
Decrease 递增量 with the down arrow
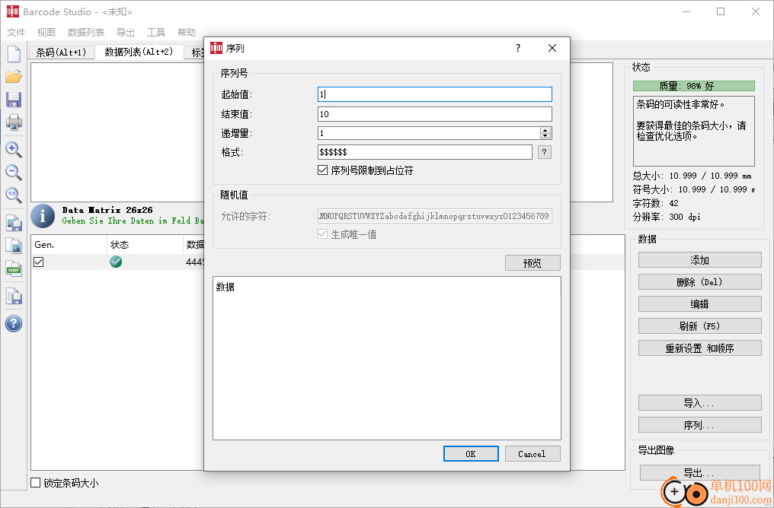click(545, 136)
